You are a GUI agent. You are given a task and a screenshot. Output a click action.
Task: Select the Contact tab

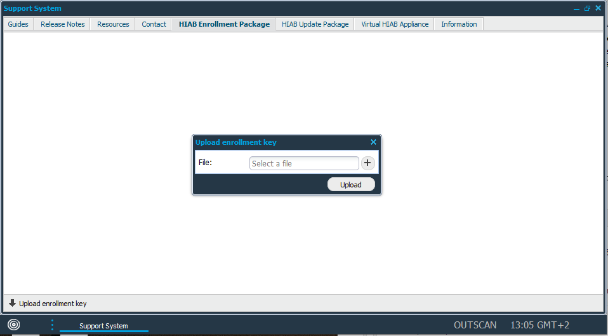(x=154, y=24)
